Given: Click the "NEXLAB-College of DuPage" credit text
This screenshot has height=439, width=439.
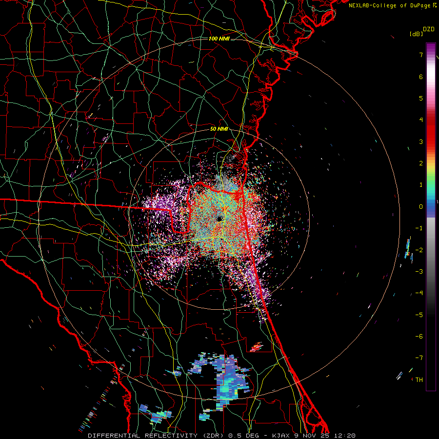Looking at the screenshot, I should click(x=389, y=5).
